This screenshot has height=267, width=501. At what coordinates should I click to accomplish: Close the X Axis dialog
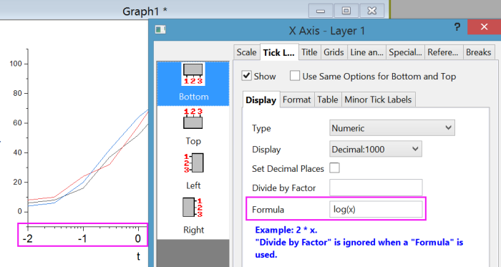(x=484, y=26)
